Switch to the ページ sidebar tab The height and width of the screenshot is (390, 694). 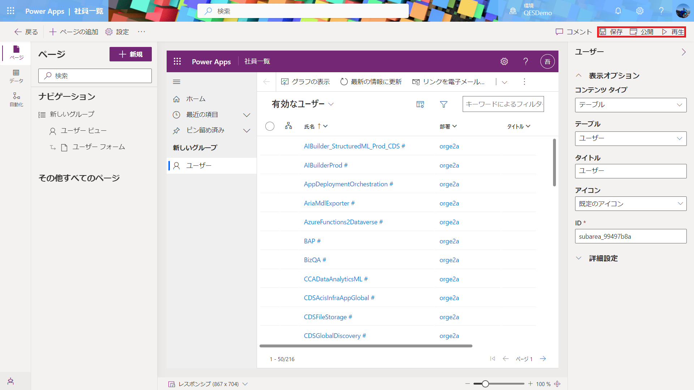click(x=16, y=53)
